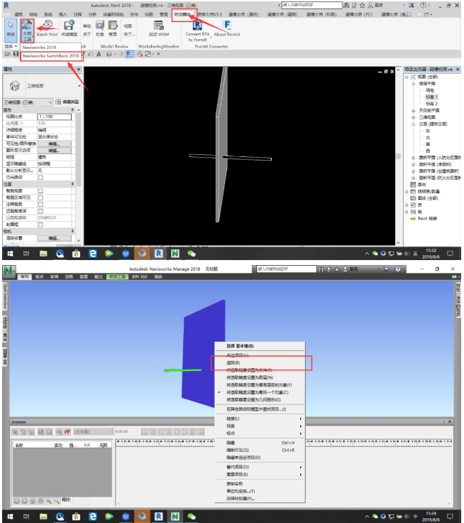Click the Model Review 检查 icon

(99, 28)
